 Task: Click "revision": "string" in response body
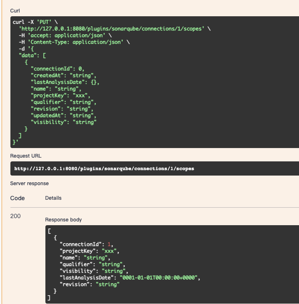pos(90,284)
